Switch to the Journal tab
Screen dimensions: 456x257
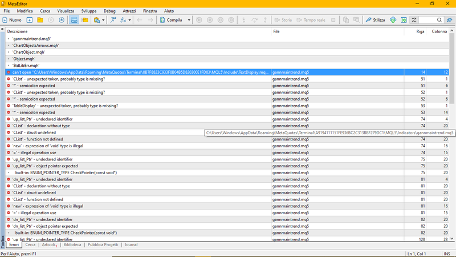131,244
